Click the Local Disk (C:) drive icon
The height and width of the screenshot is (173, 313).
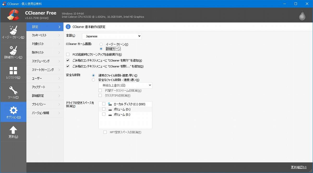[110, 104]
